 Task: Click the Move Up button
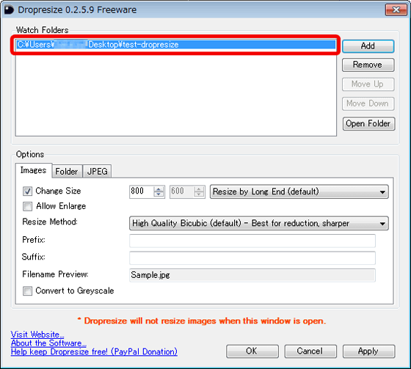pyautogui.click(x=368, y=84)
